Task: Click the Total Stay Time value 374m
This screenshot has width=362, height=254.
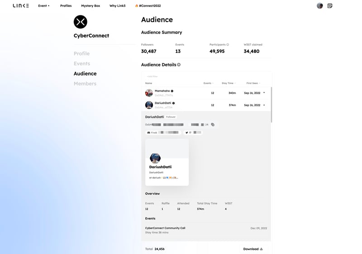Action: pos(200,209)
